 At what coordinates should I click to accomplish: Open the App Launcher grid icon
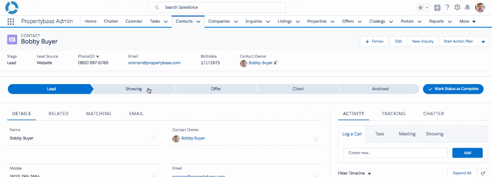pyautogui.click(x=11, y=22)
